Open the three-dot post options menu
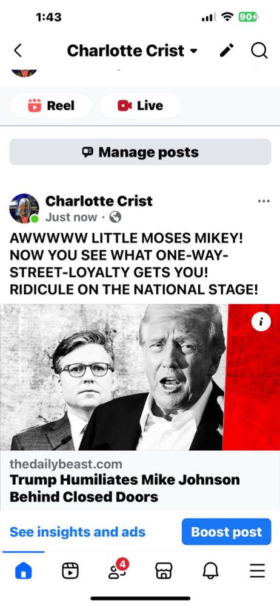This screenshot has width=280, height=606. pyautogui.click(x=264, y=201)
